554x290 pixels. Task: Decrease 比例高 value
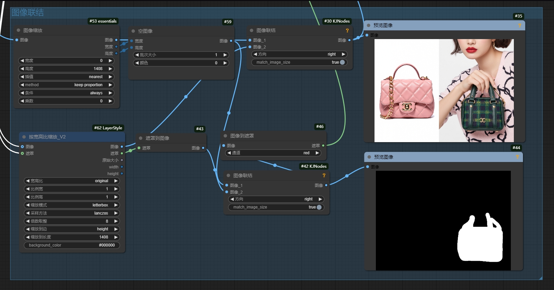(28, 197)
